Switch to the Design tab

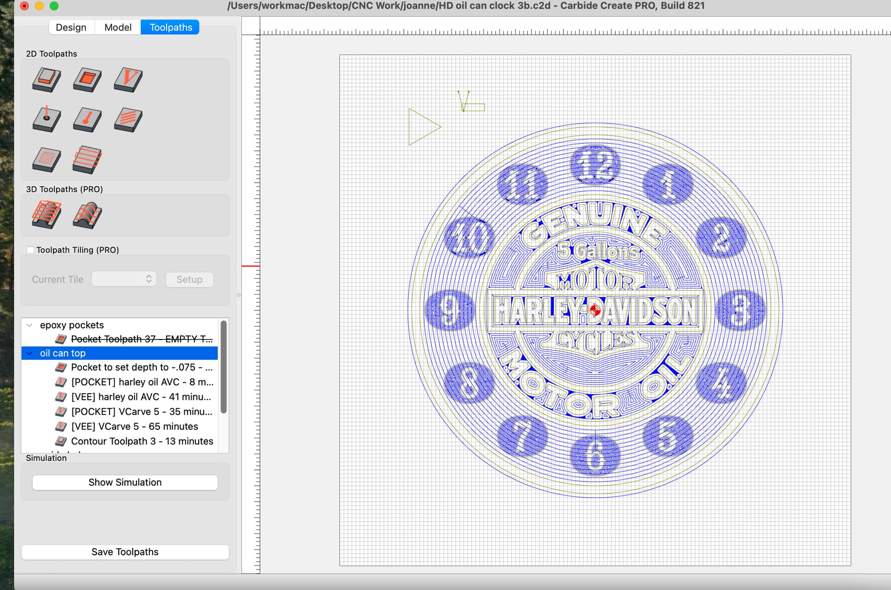pos(71,27)
